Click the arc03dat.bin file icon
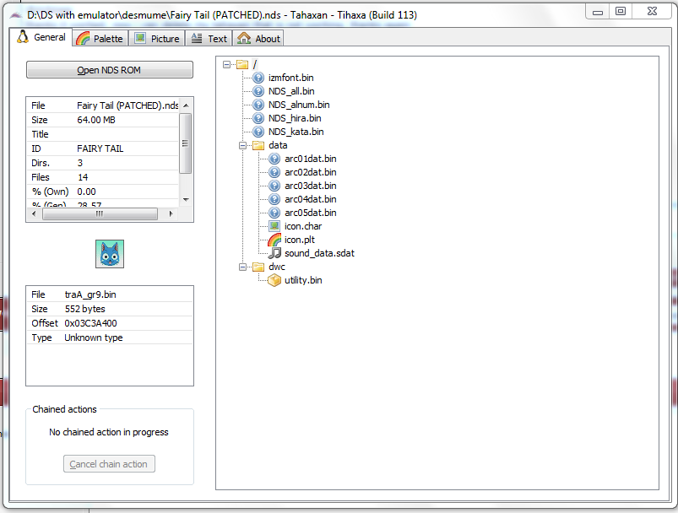This screenshot has height=513, width=678. click(274, 186)
